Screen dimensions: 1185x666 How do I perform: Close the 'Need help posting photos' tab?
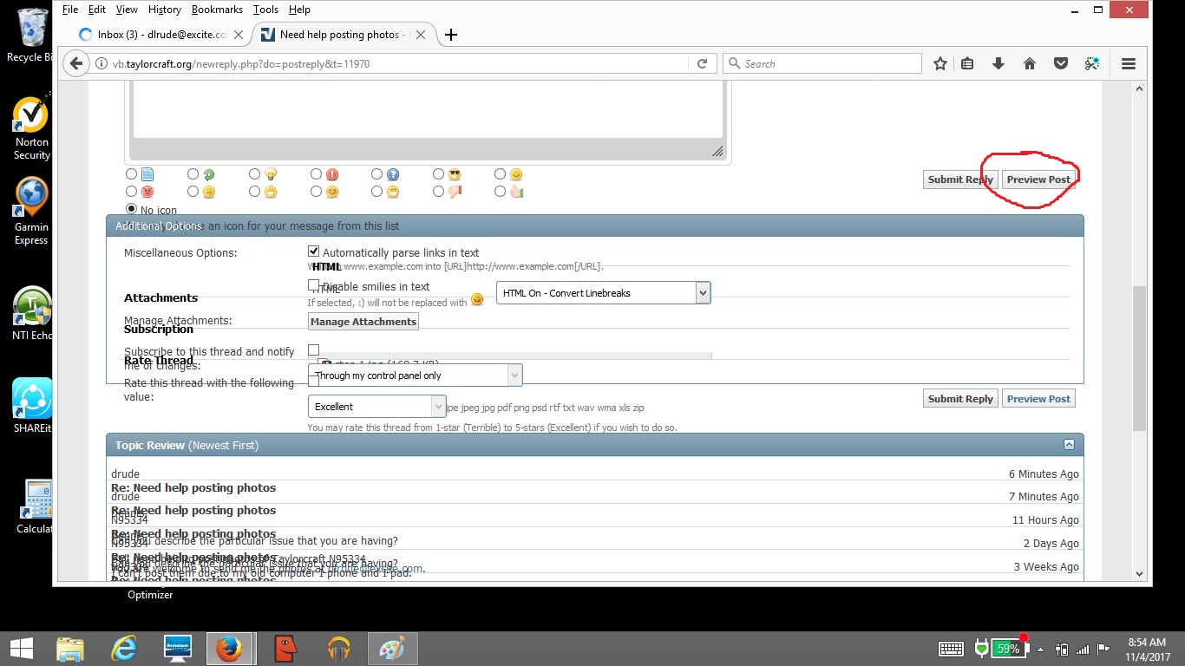coord(421,35)
